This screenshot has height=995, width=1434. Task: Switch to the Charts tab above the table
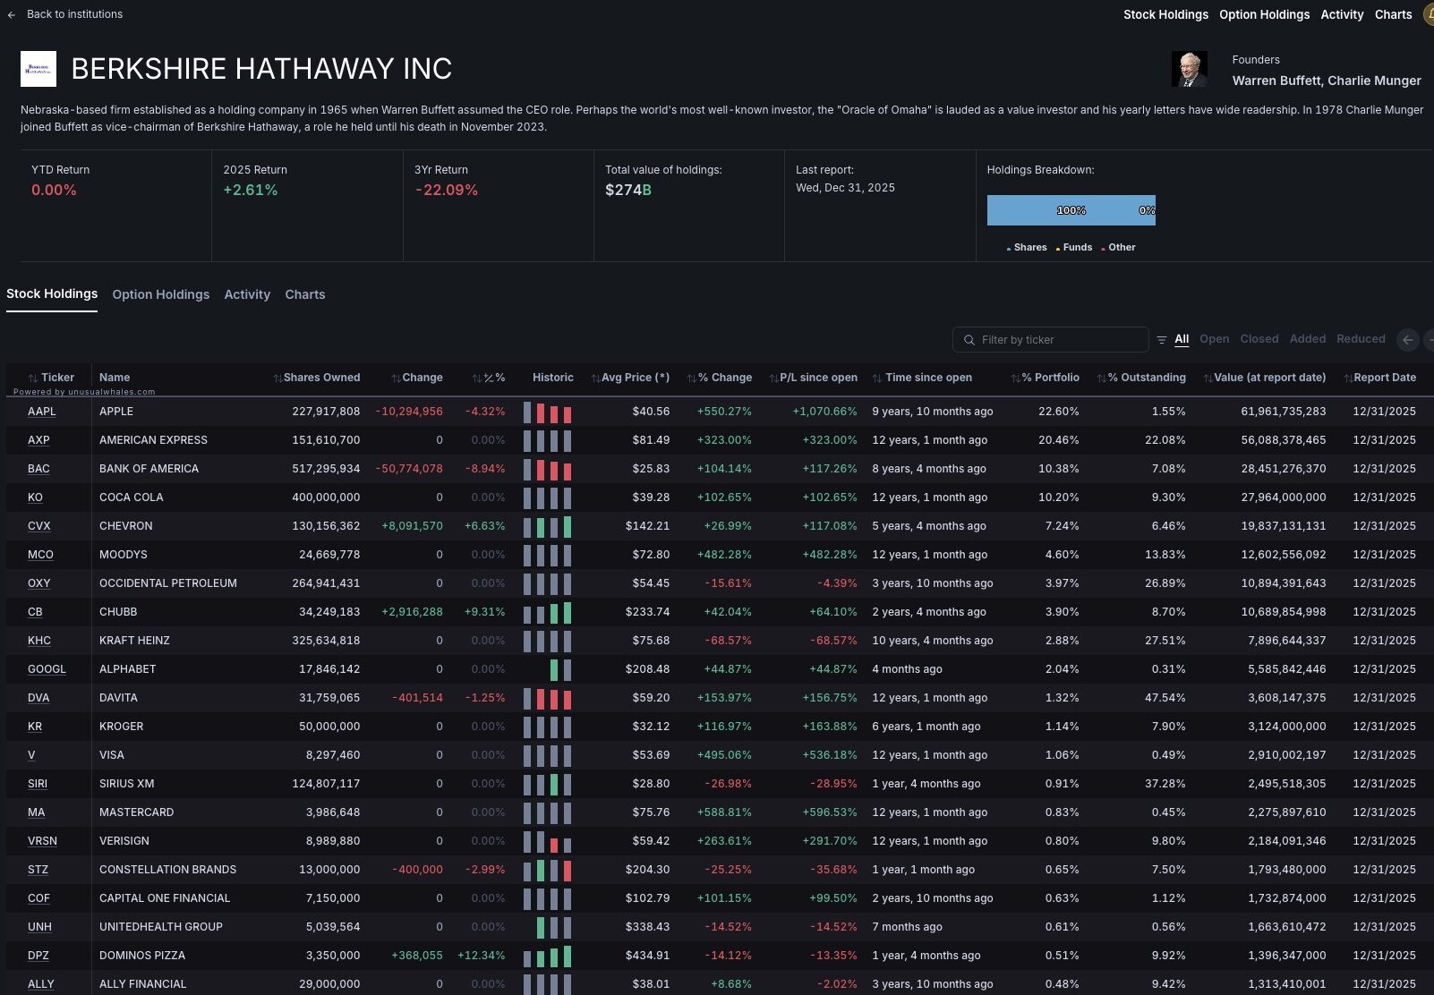305,294
